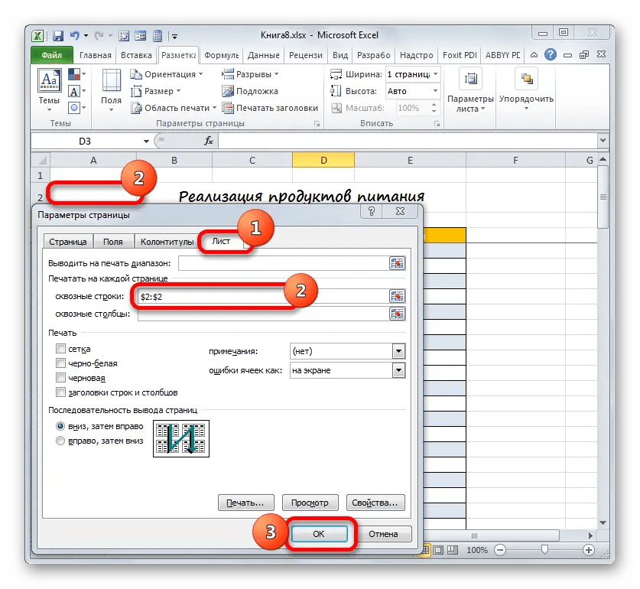
Task: Enable the сетка checkbox
Action: (60, 348)
